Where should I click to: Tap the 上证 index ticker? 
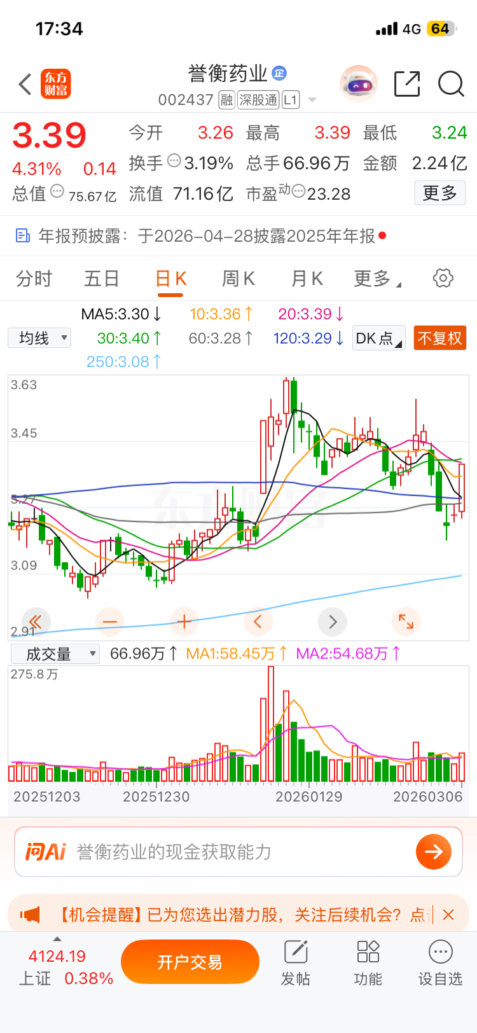coord(66,967)
